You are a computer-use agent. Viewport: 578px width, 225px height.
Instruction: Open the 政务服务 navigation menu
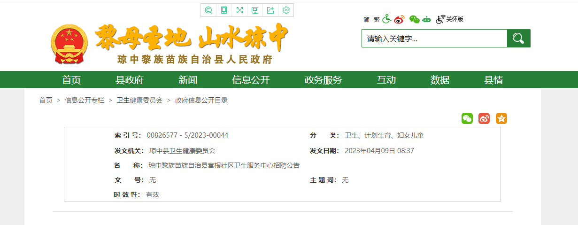[x=323, y=80]
